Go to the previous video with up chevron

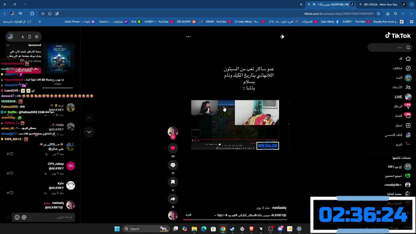89,118
